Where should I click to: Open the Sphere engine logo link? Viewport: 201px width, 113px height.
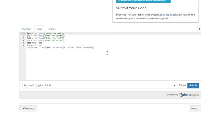189,95
